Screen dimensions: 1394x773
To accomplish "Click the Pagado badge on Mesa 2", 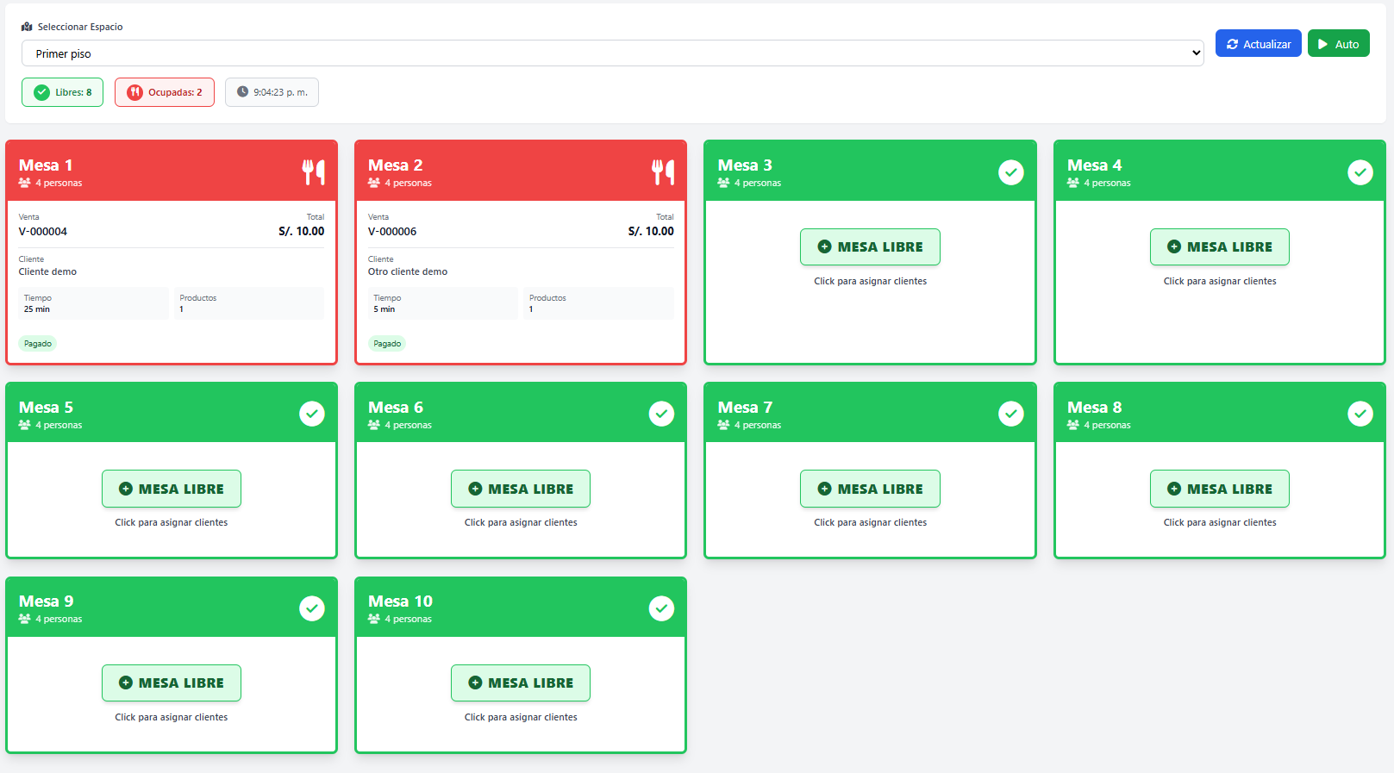I will (x=387, y=344).
